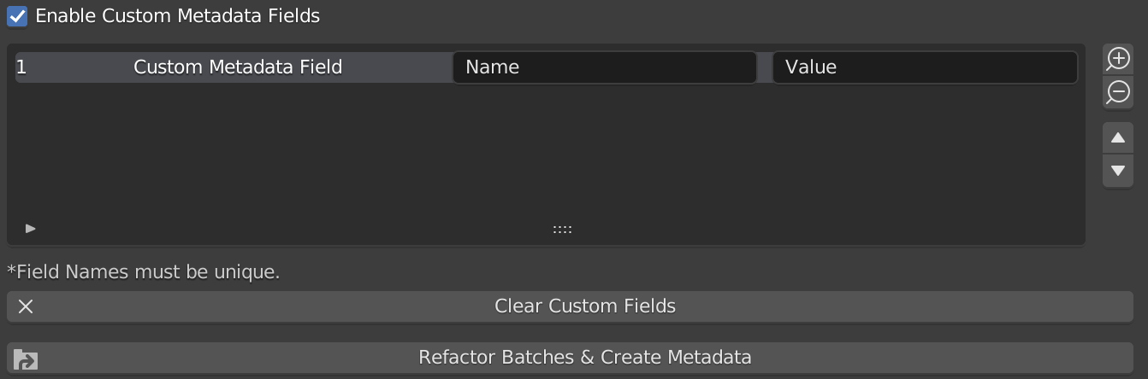Click the X icon beside Clear Custom Fields
Viewport: 1148px width, 379px height.
point(26,306)
